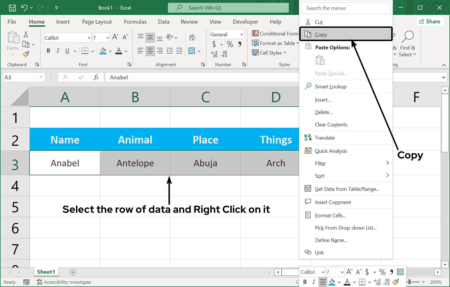Screen dimensions: 450x287
Task: Switch to the Page Layout tab
Action: (x=97, y=22)
